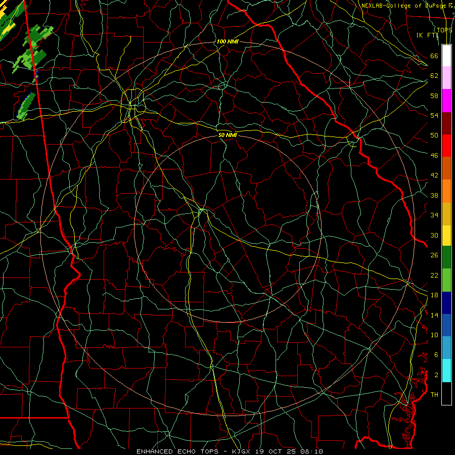
Task: Click the dark red 50-54 kft swatch
Action: (x=446, y=123)
